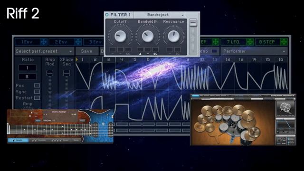
Task: Click the blue highlighted tab in drummer plugin
Action: click(x=195, y=96)
